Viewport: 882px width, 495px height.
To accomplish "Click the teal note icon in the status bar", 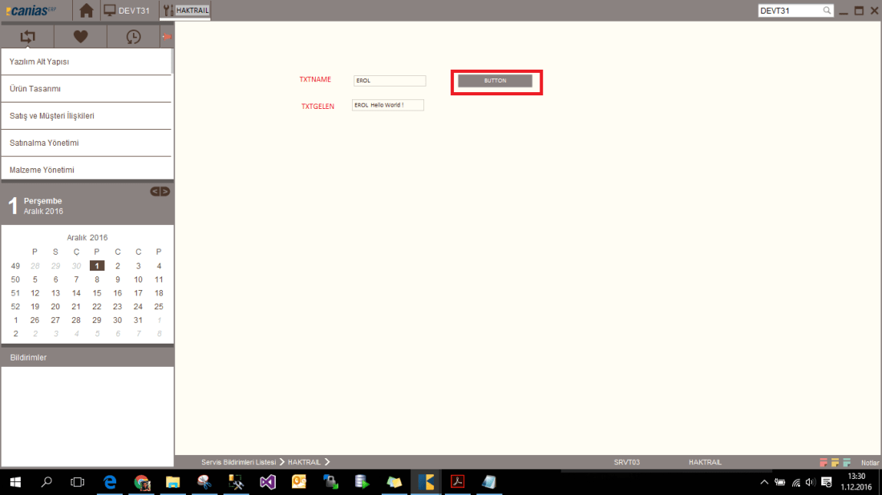I will coord(847,462).
